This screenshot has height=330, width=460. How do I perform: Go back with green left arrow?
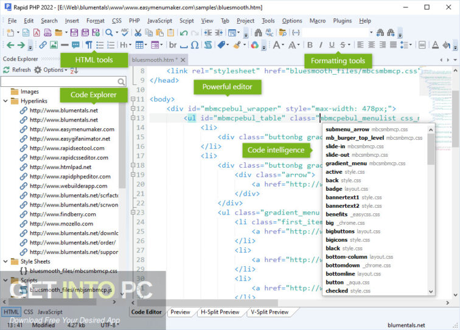10,45
